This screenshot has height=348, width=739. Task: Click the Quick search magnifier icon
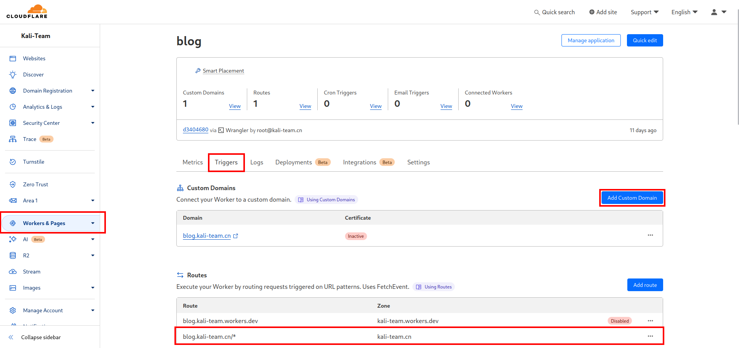[x=537, y=12]
